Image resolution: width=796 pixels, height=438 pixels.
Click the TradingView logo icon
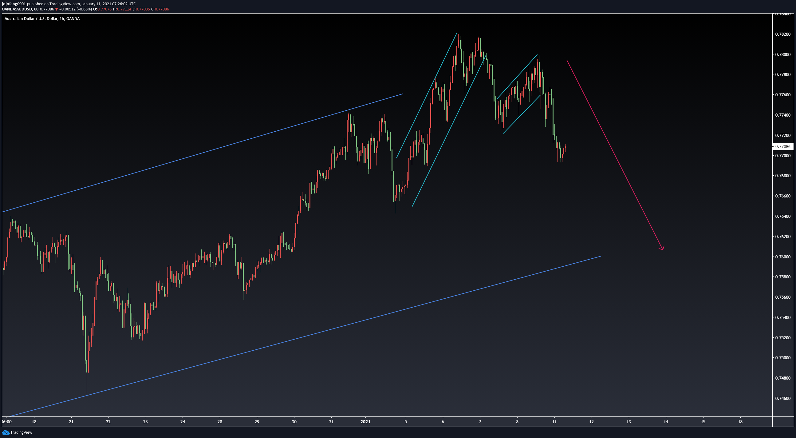pos(6,432)
